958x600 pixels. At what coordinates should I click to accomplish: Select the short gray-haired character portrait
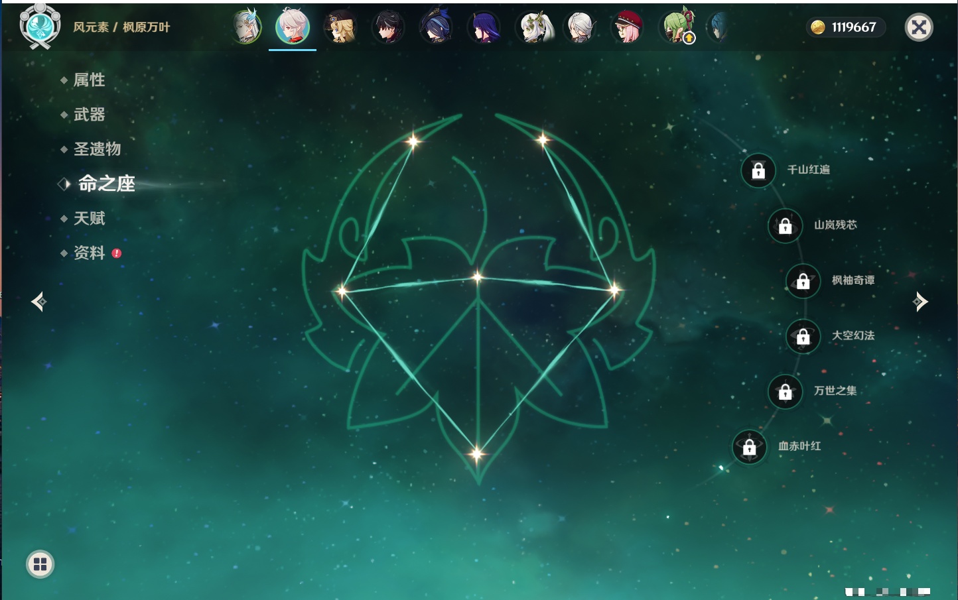click(x=580, y=27)
